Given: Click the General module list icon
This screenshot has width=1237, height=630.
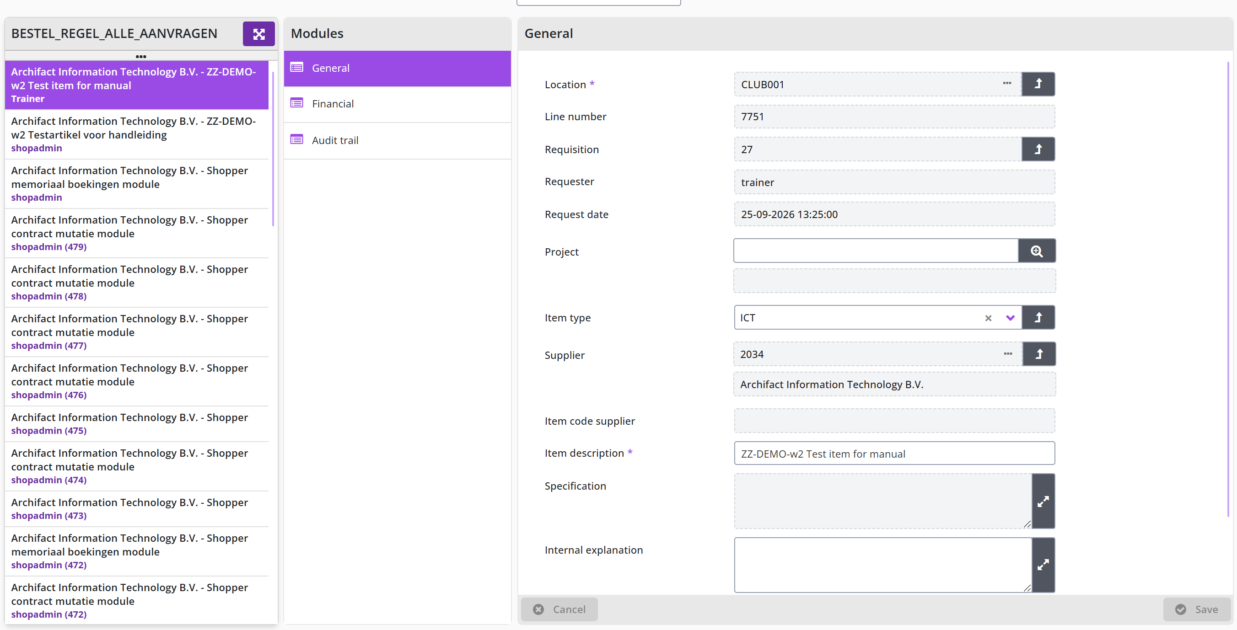Looking at the screenshot, I should 297,68.
